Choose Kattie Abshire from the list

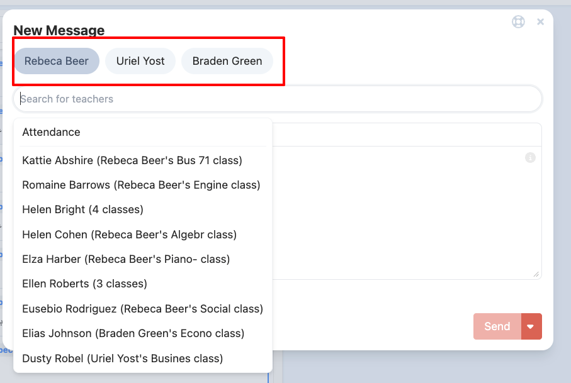[x=132, y=160]
